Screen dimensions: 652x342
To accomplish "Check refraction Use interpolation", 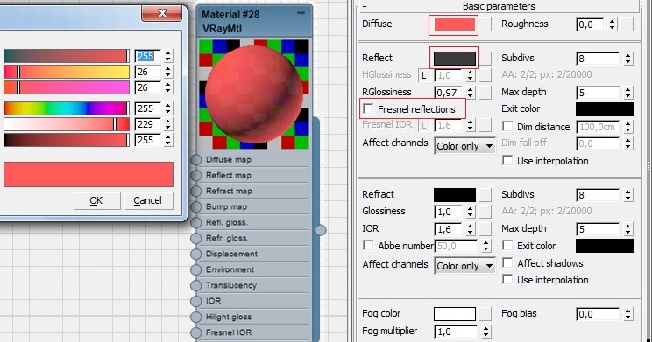I will pyautogui.click(x=507, y=279).
